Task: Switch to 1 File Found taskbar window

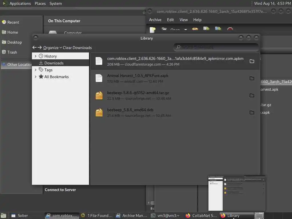Action: point(97,216)
